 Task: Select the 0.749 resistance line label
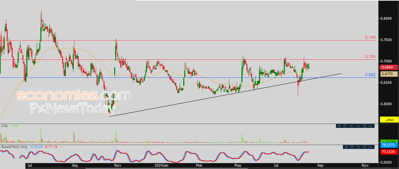(x=370, y=37)
